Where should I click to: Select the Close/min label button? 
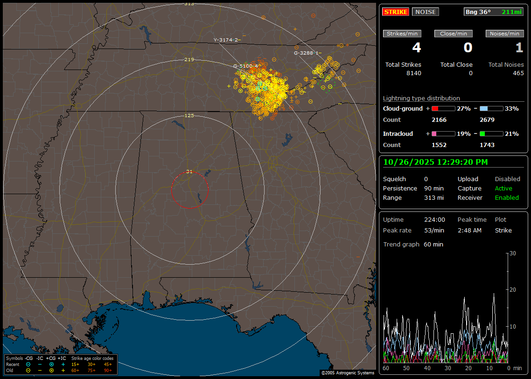point(454,34)
